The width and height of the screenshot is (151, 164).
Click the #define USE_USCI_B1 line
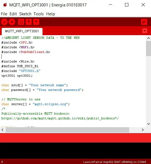click(20, 66)
